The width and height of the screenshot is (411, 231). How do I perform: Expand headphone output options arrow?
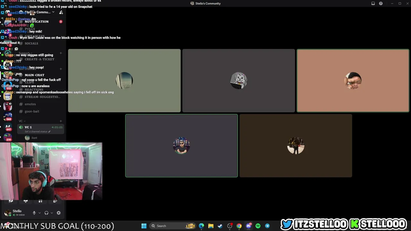pyautogui.click(x=52, y=213)
